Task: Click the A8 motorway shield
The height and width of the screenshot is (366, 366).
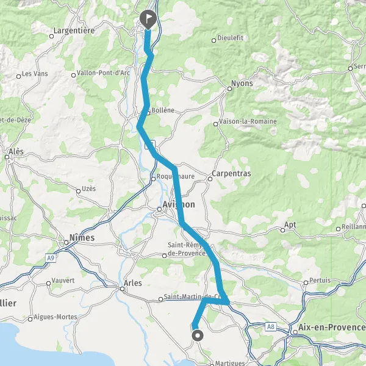Action: pyautogui.click(x=271, y=326)
